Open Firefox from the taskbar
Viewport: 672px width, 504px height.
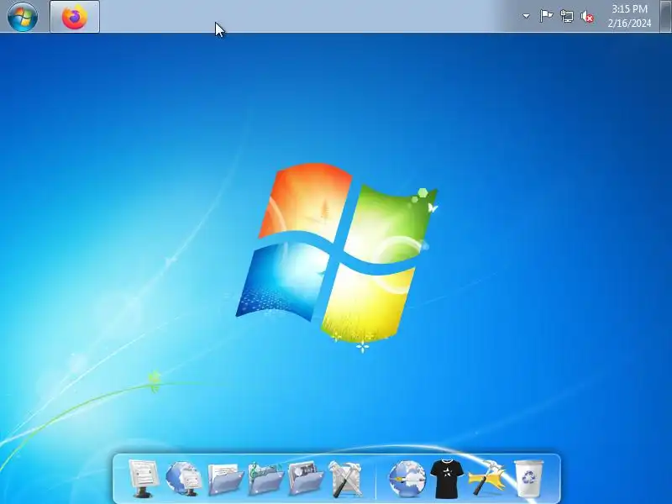coord(75,17)
